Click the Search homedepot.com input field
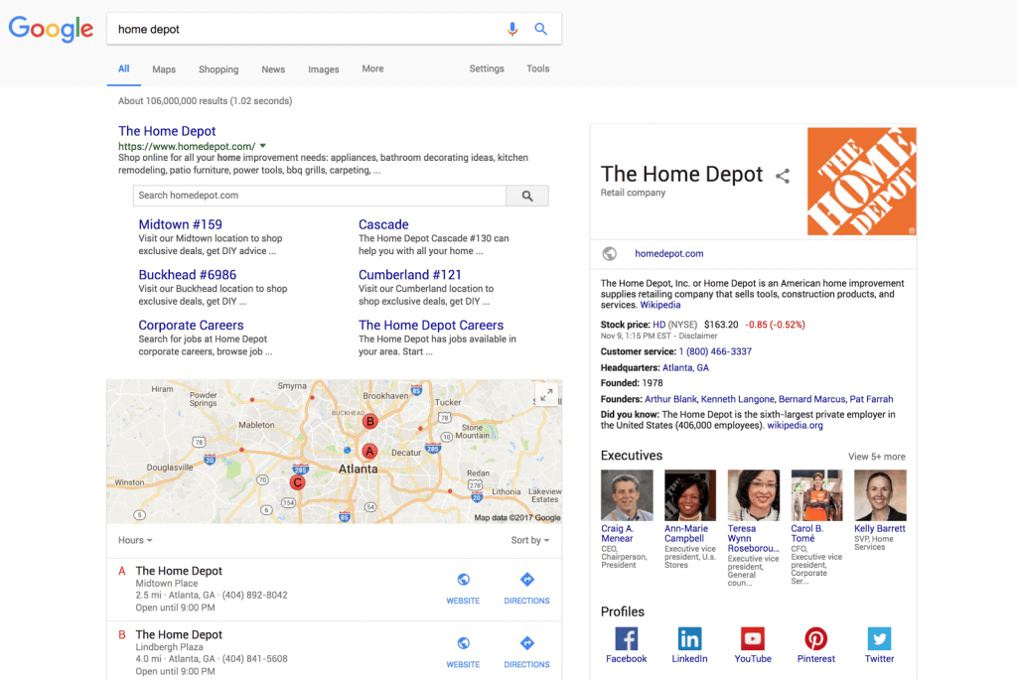1017x680 pixels. pos(319,196)
